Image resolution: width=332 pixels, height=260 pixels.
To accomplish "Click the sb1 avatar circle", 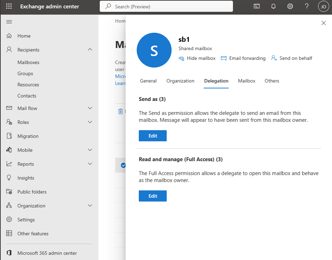I will tap(154, 50).
